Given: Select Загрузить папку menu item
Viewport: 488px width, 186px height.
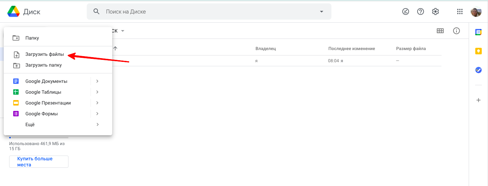Looking at the screenshot, I should (43, 65).
